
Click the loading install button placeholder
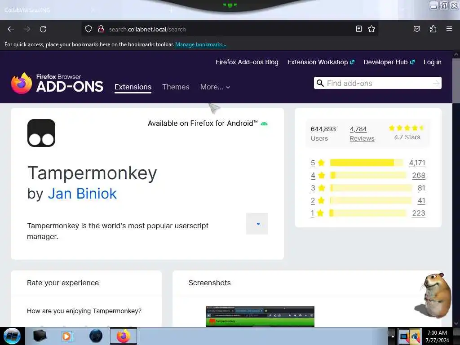pyautogui.click(x=257, y=224)
